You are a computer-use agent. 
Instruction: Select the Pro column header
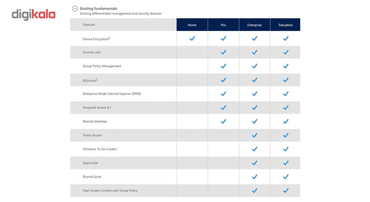tap(223, 25)
